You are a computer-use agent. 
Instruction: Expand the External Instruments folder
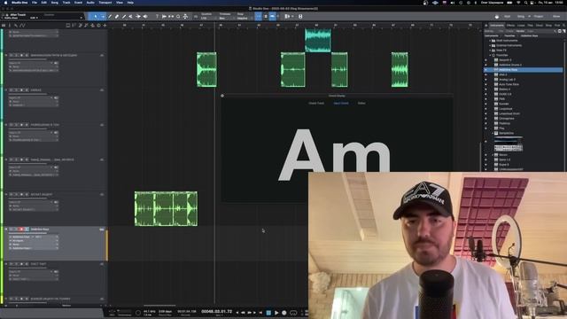pos(490,45)
